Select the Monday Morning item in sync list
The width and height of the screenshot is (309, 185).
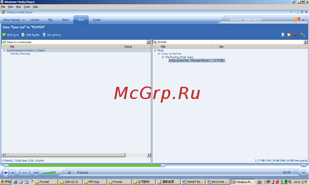click(20, 54)
